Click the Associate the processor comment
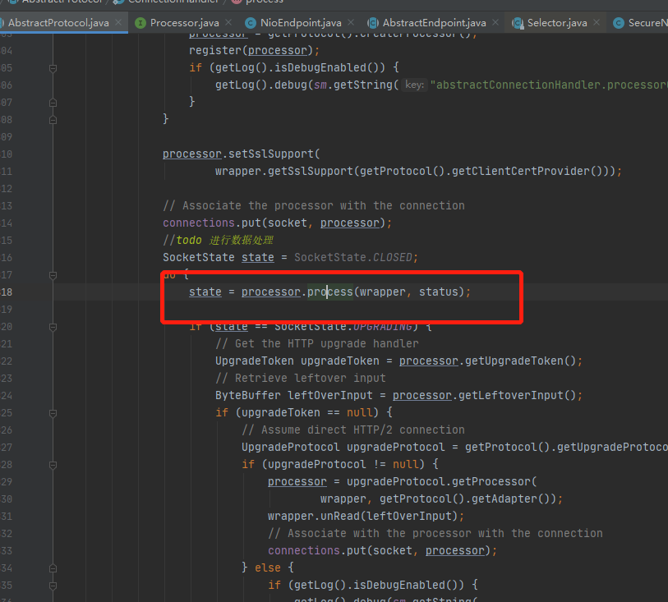Viewport: 668px width, 602px height. pyautogui.click(x=314, y=205)
